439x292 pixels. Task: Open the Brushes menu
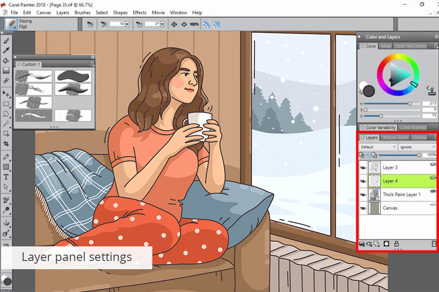pyautogui.click(x=82, y=13)
